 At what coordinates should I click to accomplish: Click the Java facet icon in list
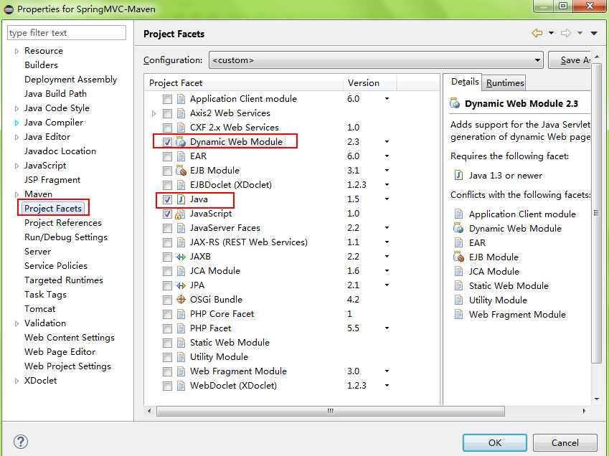click(x=181, y=199)
